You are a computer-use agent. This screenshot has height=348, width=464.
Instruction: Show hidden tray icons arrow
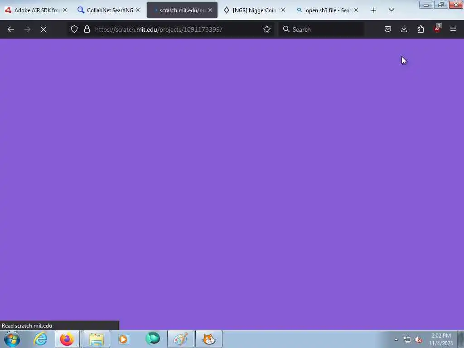pyautogui.click(x=396, y=339)
